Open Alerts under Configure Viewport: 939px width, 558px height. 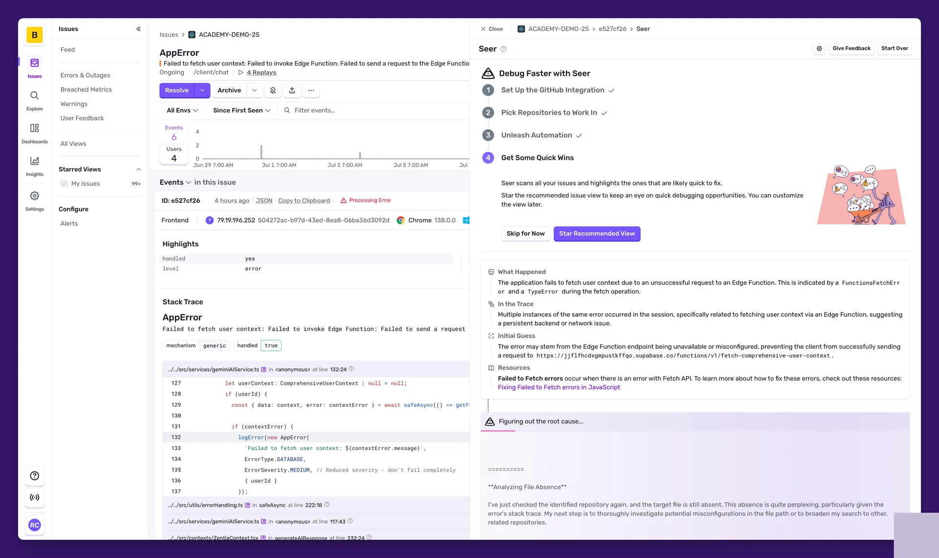pos(69,223)
